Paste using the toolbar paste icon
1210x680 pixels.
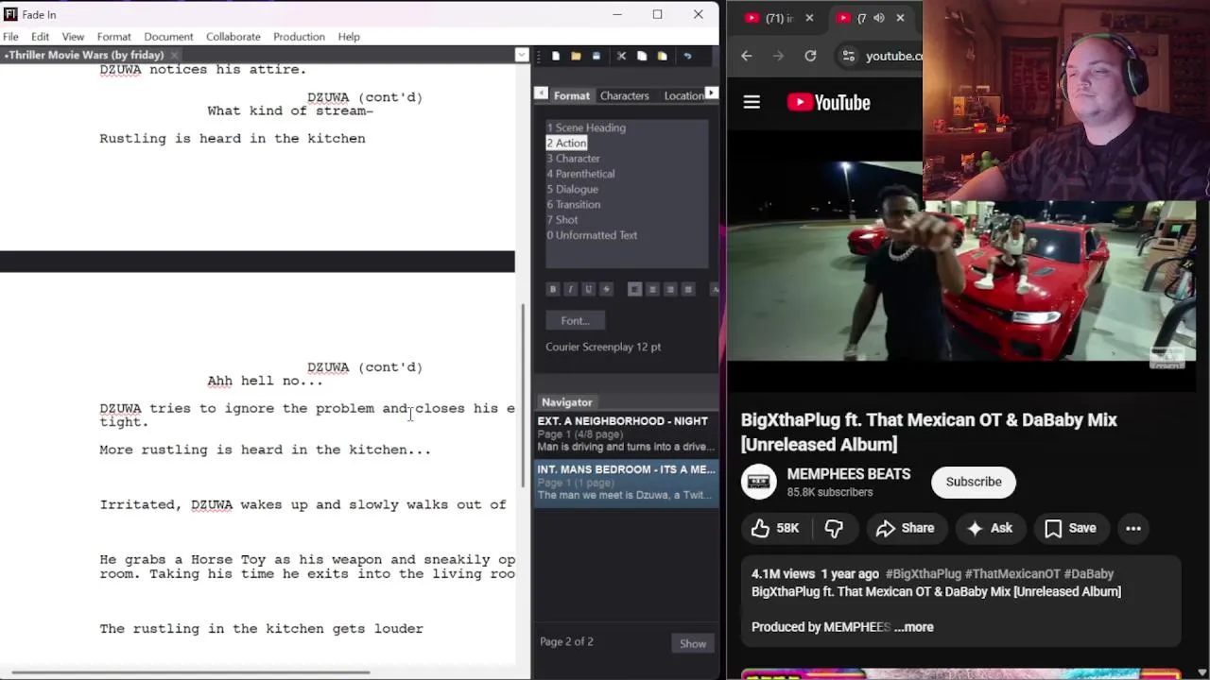pyautogui.click(x=662, y=56)
